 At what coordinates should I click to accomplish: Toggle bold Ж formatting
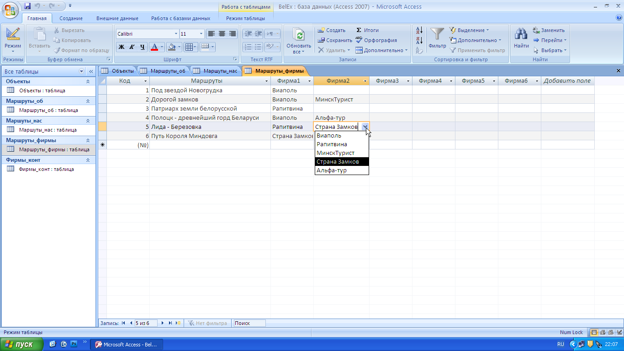coord(121,47)
